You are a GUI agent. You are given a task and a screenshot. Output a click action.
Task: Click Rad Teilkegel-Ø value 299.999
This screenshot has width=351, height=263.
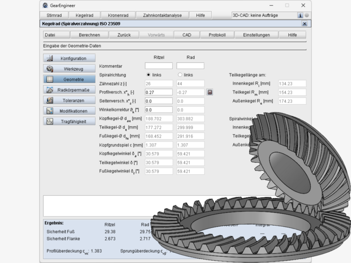click(190, 127)
